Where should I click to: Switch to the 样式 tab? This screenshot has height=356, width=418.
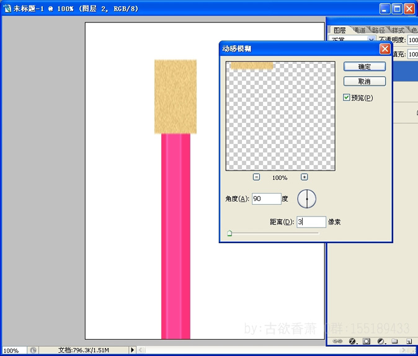point(398,30)
